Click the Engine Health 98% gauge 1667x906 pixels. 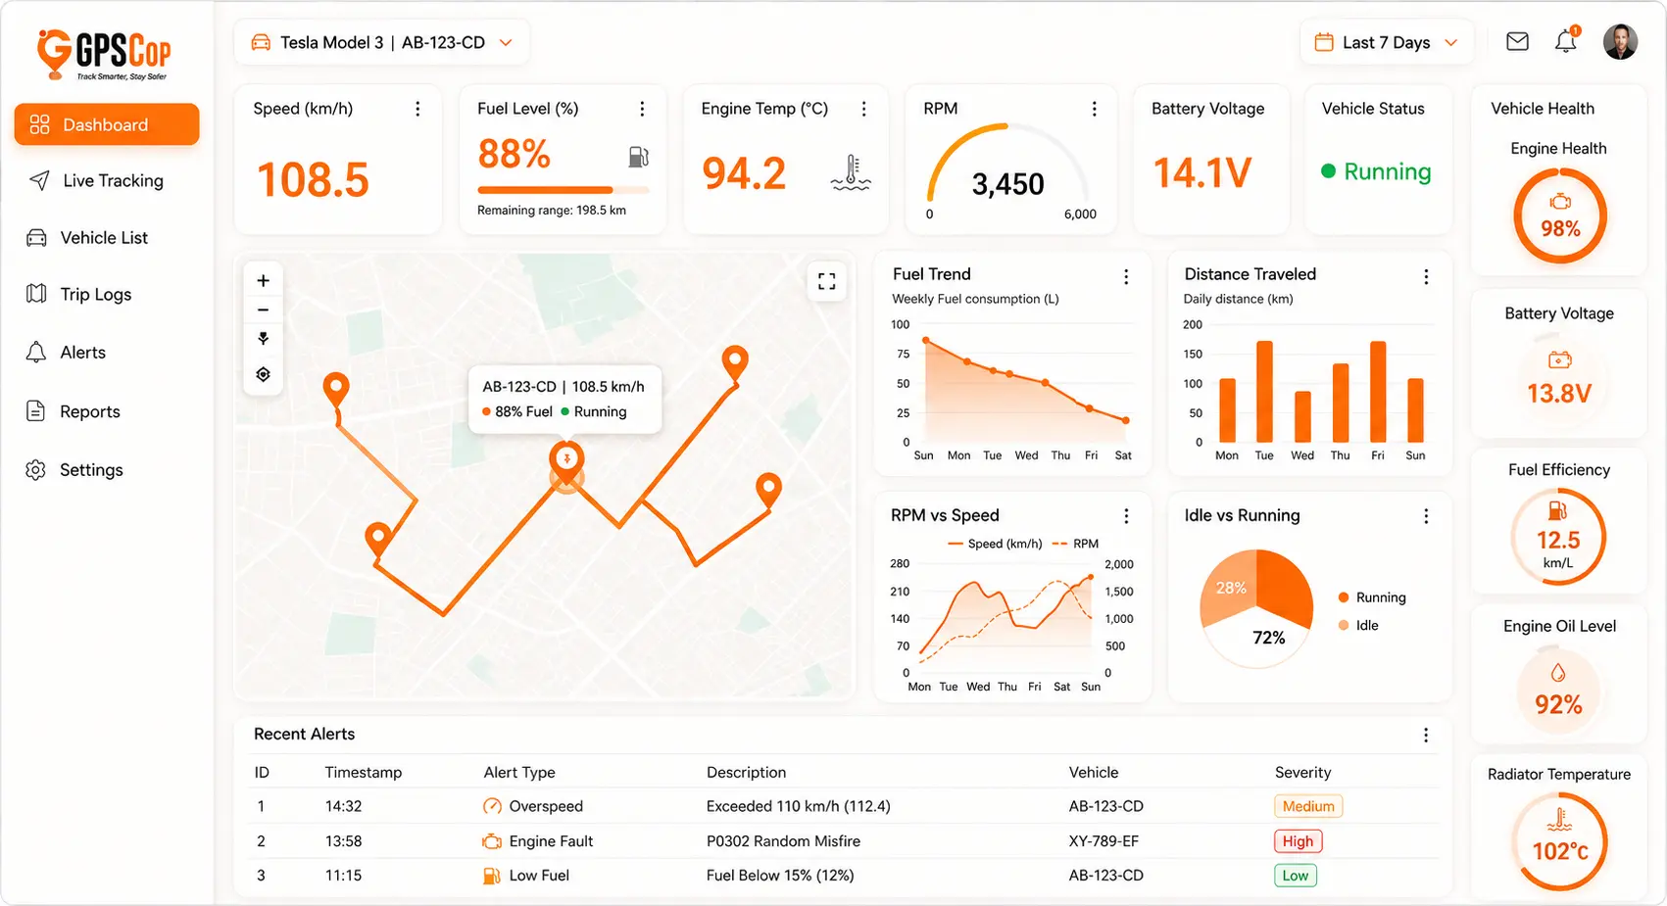(1560, 215)
